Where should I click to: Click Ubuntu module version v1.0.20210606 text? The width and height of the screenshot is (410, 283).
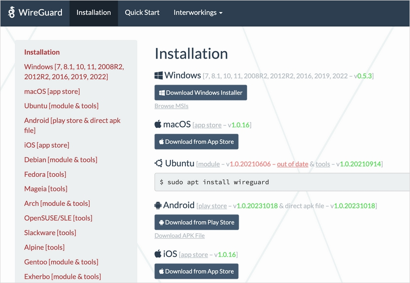click(249, 164)
